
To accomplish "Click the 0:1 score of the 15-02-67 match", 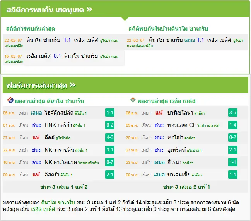I will (x=57, y=56).
